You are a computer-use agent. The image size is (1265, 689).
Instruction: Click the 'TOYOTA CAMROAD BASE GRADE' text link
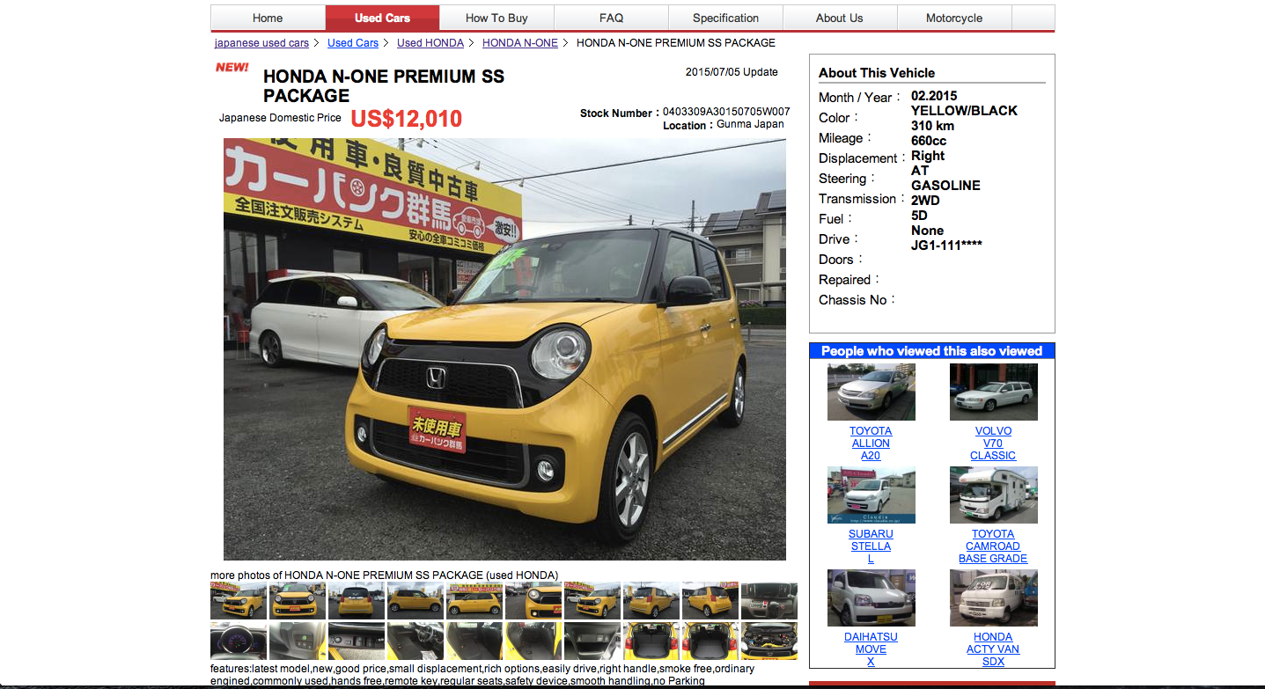(x=993, y=546)
